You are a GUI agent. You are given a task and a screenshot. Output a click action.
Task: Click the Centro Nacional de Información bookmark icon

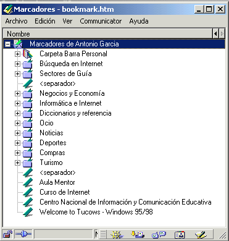click(28, 202)
